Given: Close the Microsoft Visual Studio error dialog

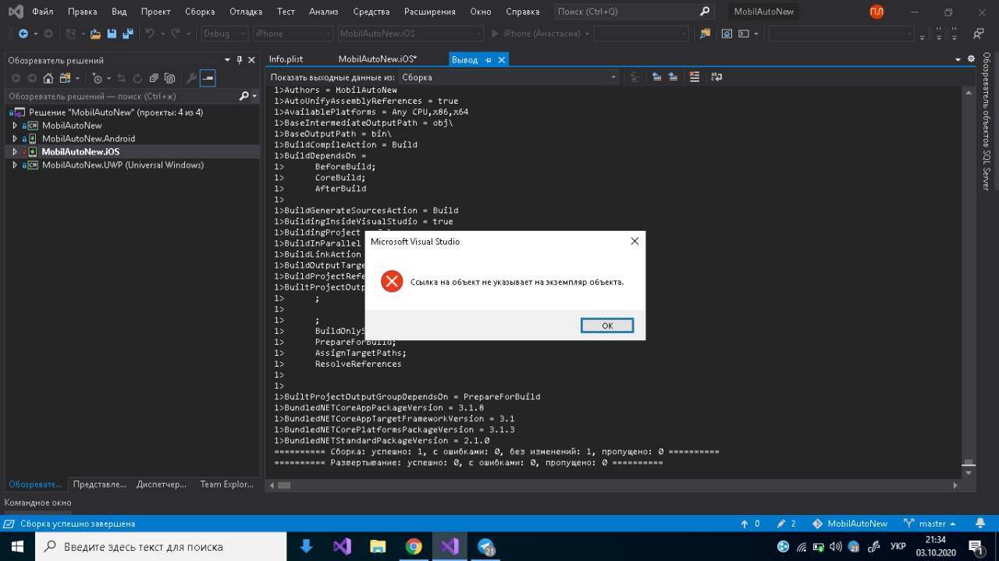Looking at the screenshot, I should pyautogui.click(x=635, y=241).
